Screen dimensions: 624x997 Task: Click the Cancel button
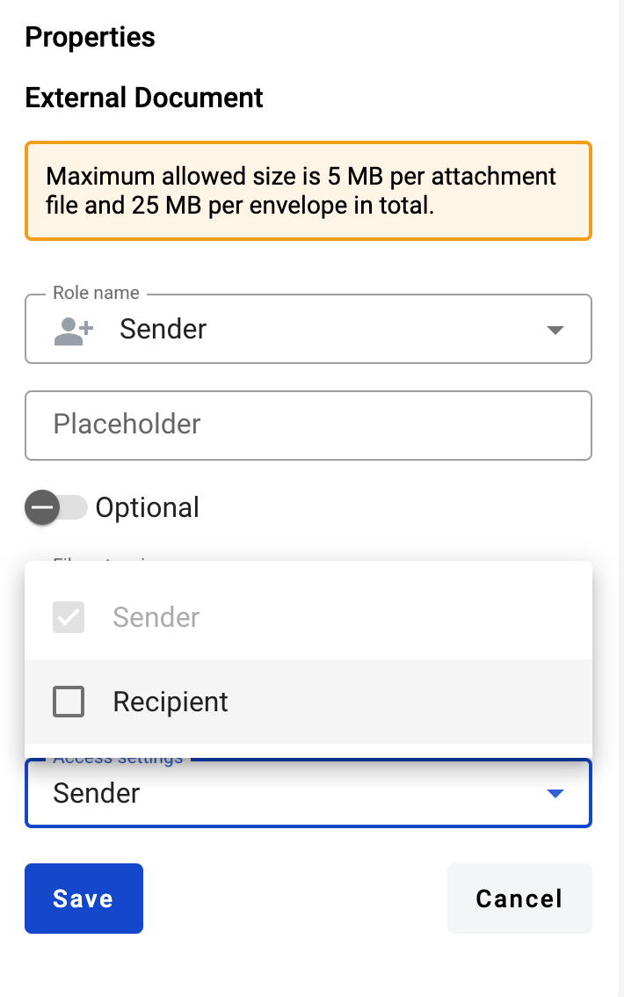coord(519,898)
